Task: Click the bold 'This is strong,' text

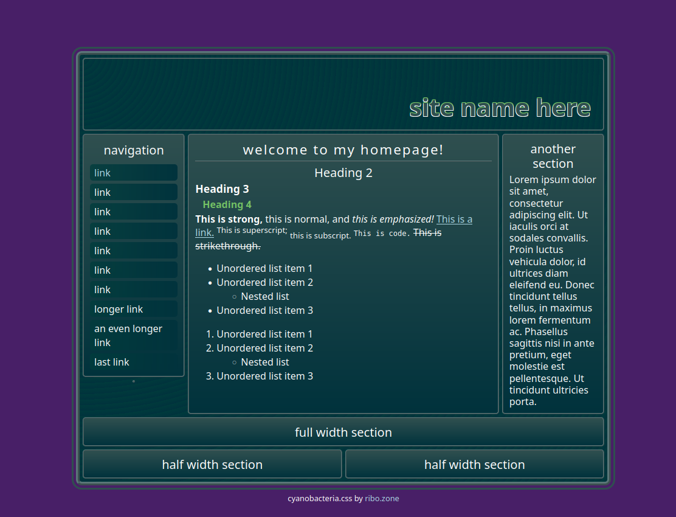Action: 229,219
